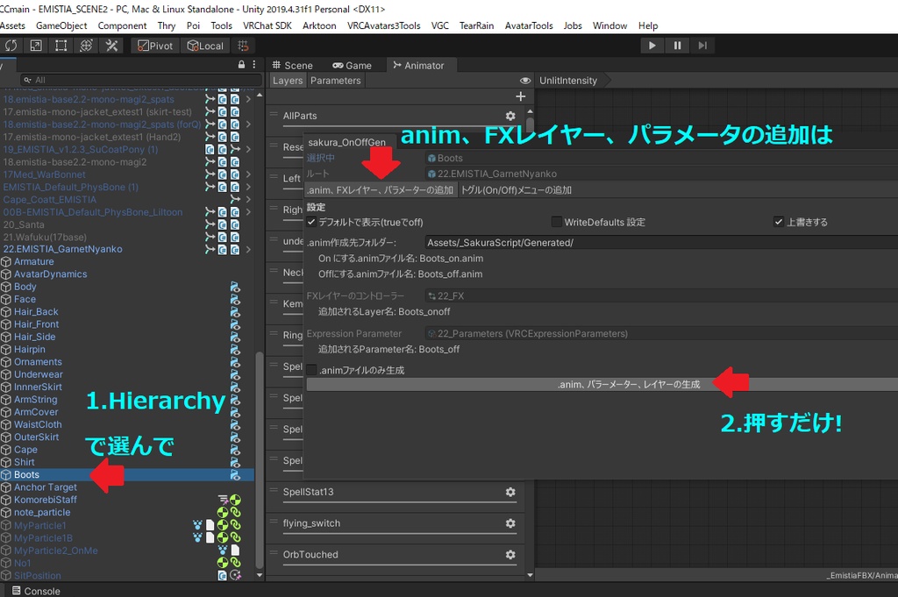Expand EMISTIA_Default_PhysBone (1) prefab arrow
This screenshot has height=597, width=898.
[x=248, y=188]
